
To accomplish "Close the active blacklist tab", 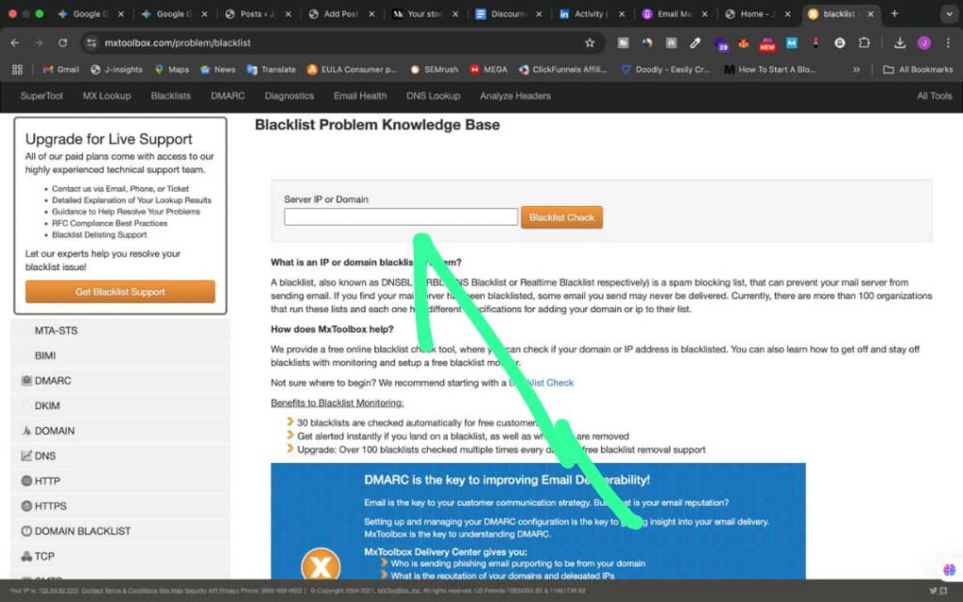I will tap(870, 13).
